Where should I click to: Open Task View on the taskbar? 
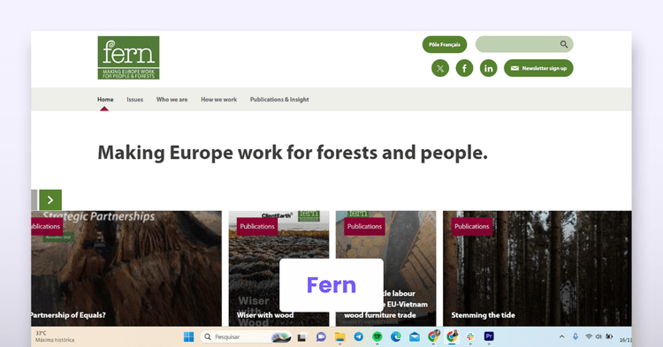[301, 337]
